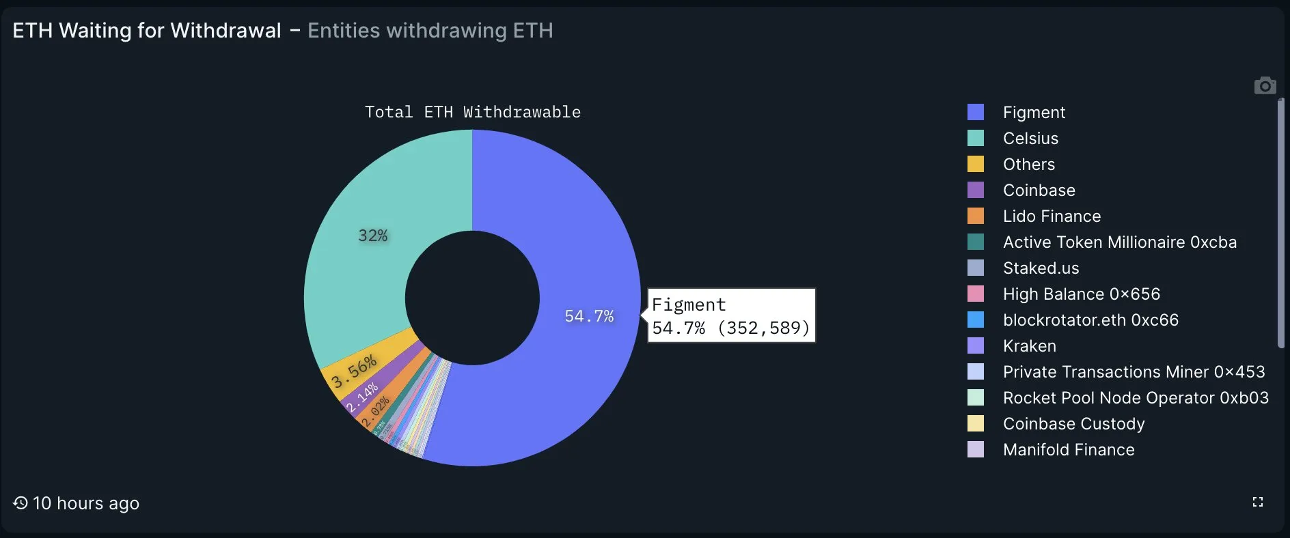Click the camera screenshot icon

pos(1266,85)
